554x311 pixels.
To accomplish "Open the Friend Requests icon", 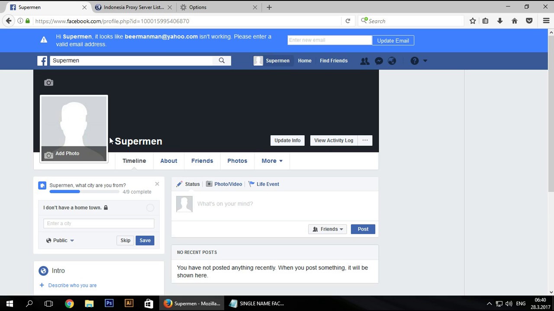I will coord(365,61).
